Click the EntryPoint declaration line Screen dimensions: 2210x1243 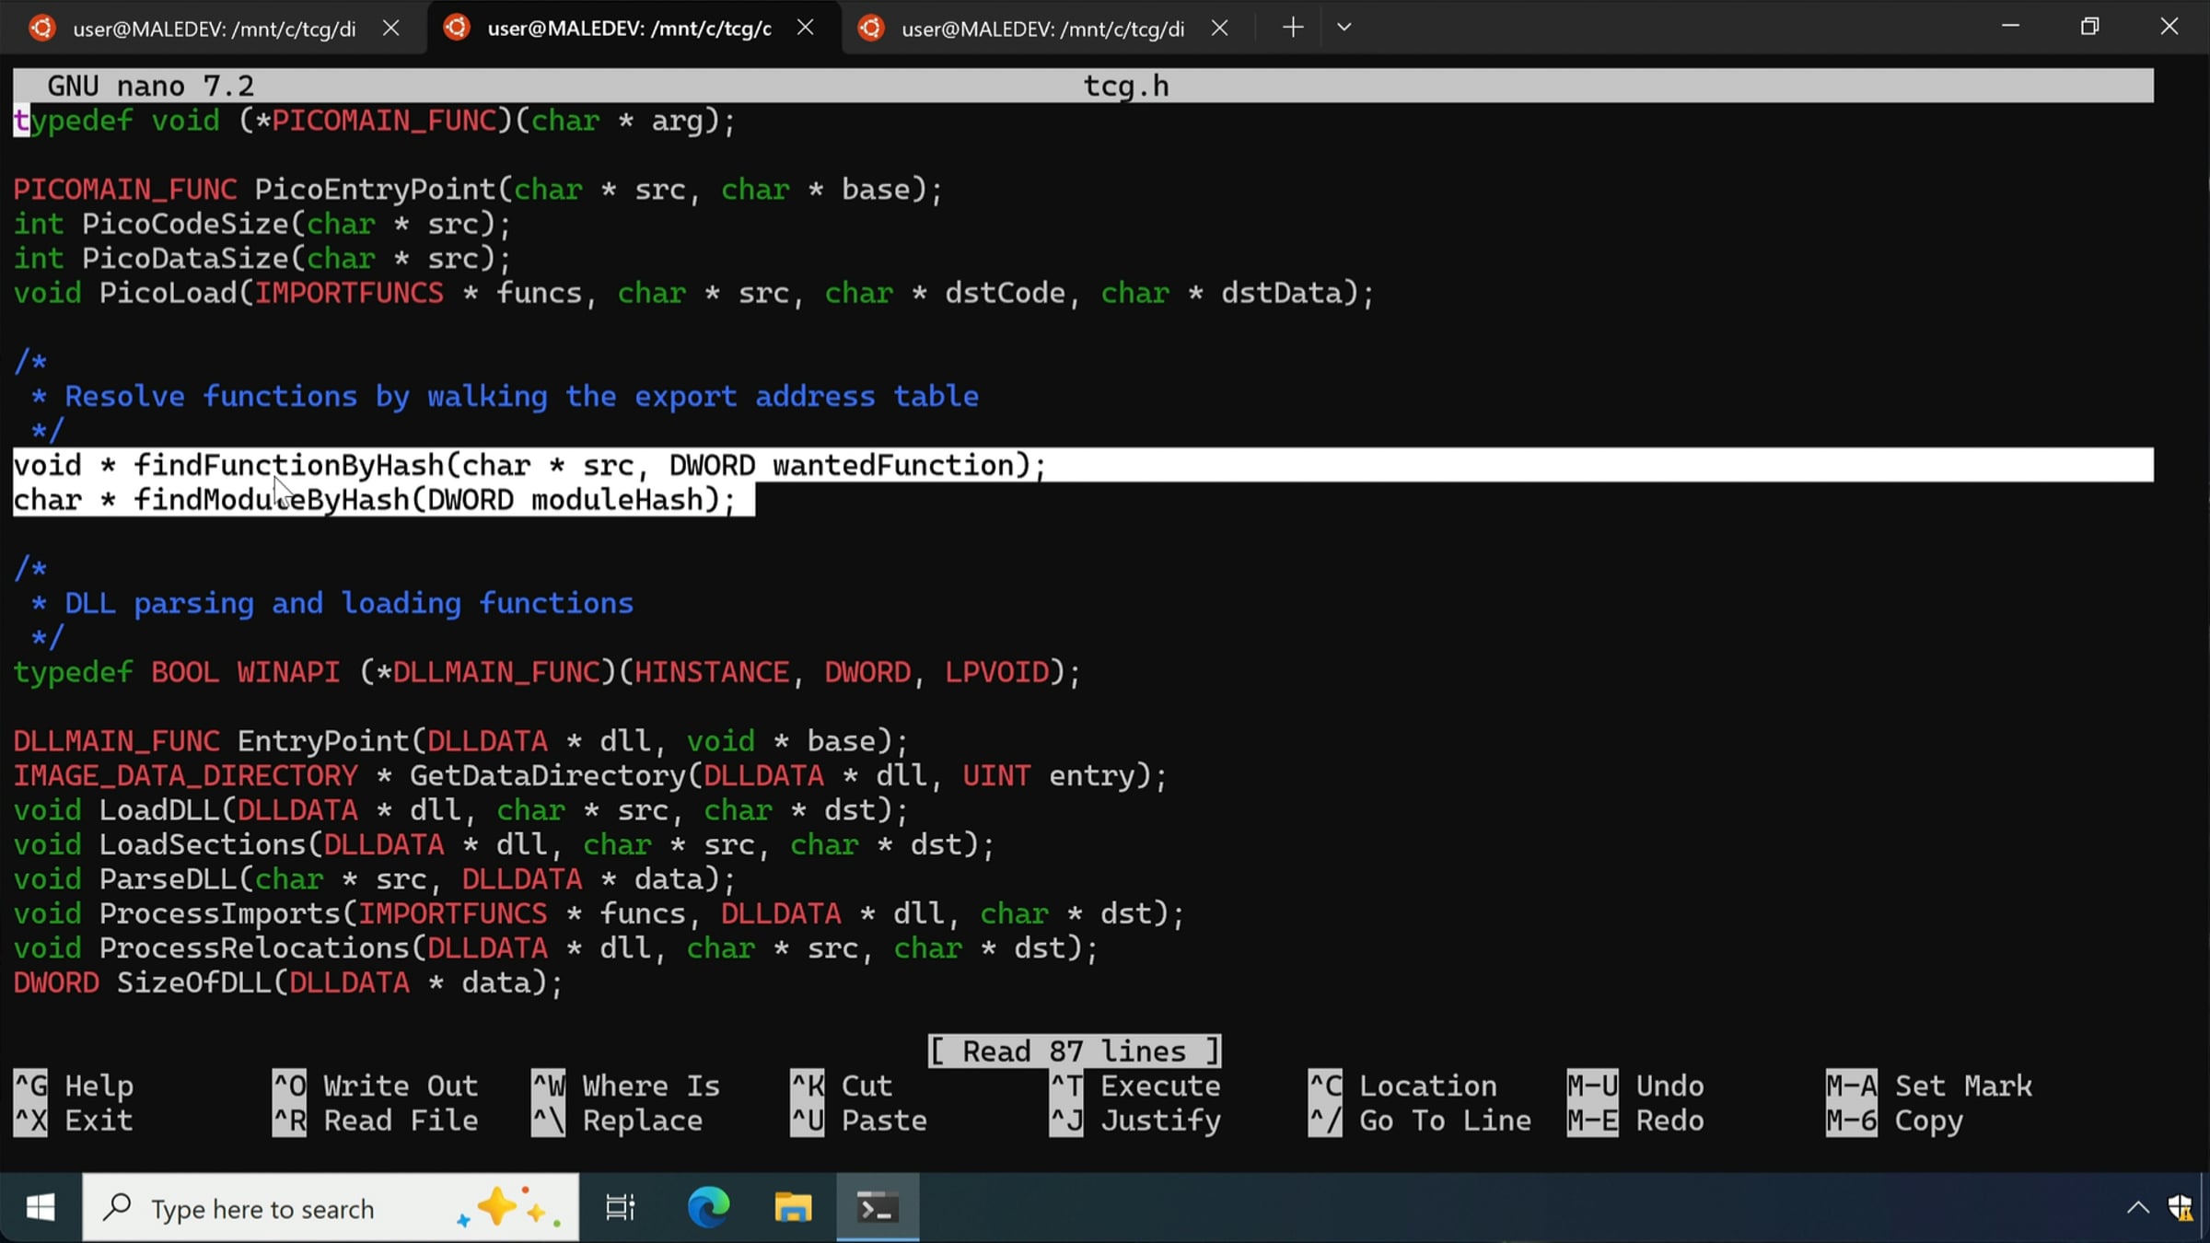pyautogui.click(x=461, y=741)
